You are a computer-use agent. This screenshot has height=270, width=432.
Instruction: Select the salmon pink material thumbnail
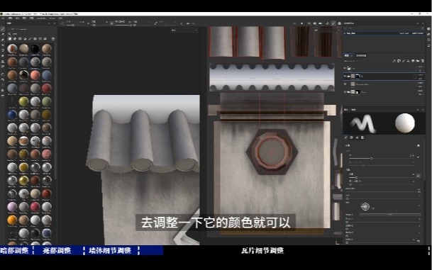pos(35,75)
